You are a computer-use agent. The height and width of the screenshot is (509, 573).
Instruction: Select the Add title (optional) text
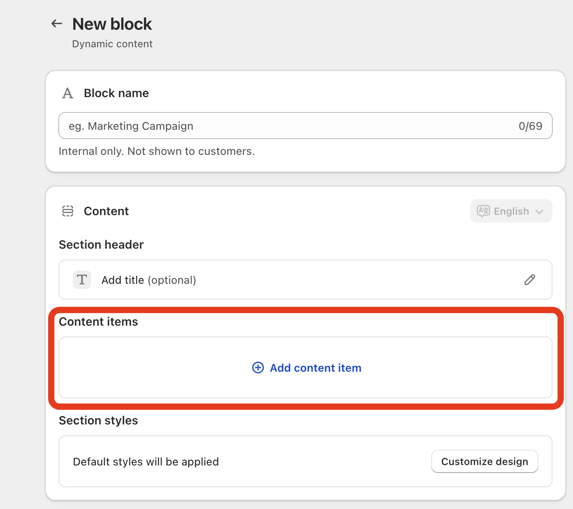click(x=148, y=280)
